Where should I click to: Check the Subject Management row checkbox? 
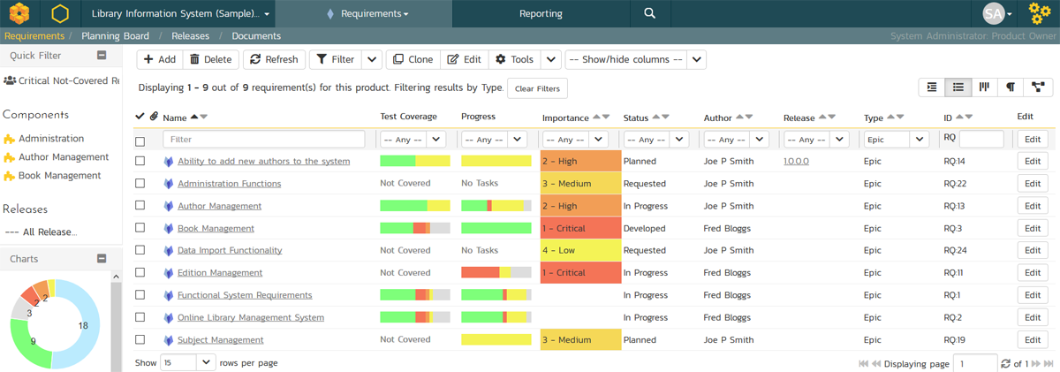(x=140, y=340)
